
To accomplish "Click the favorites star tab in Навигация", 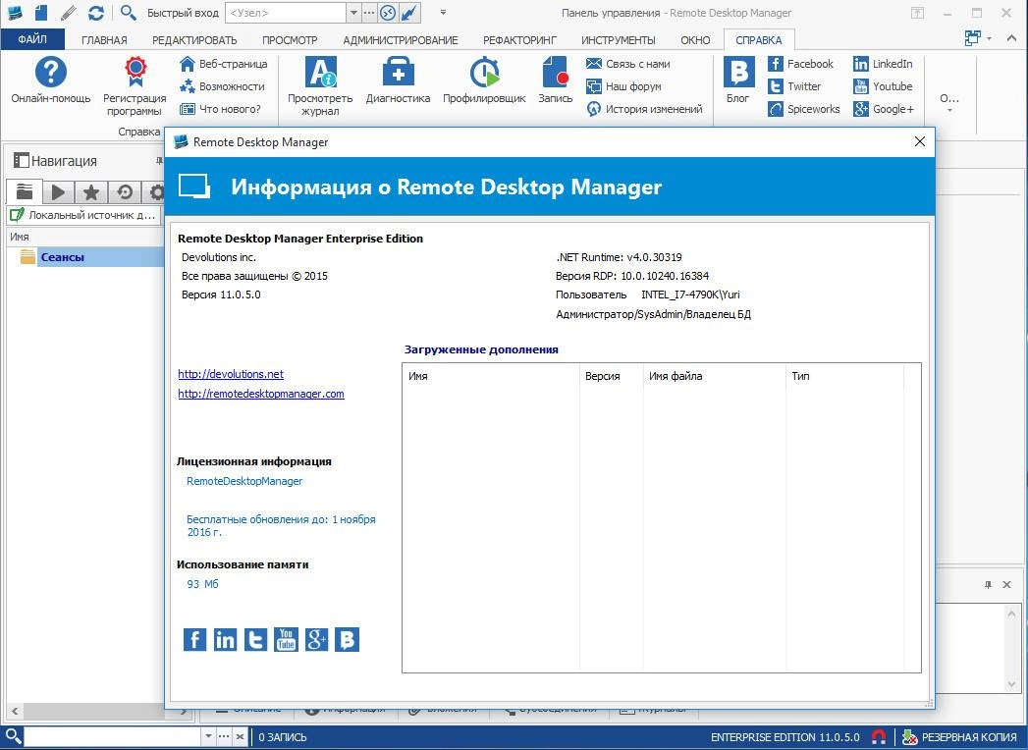I will [x=91, y=192].
